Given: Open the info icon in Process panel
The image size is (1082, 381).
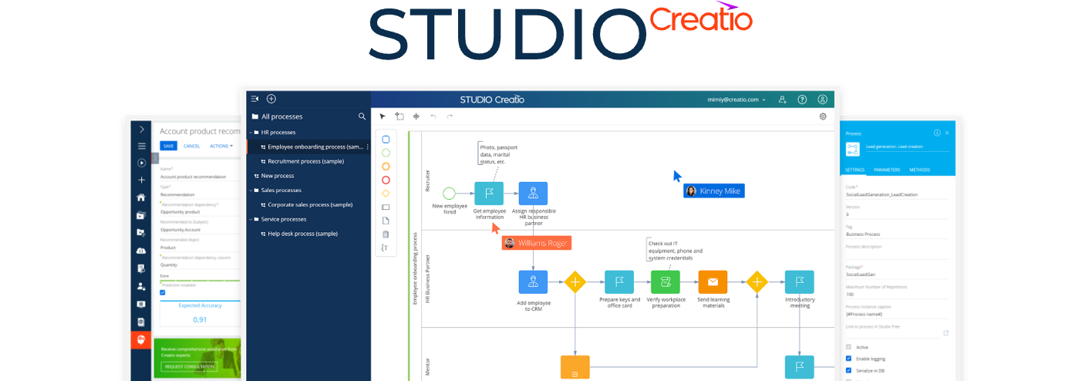Looking at the screenshot, I should [937, 133].
